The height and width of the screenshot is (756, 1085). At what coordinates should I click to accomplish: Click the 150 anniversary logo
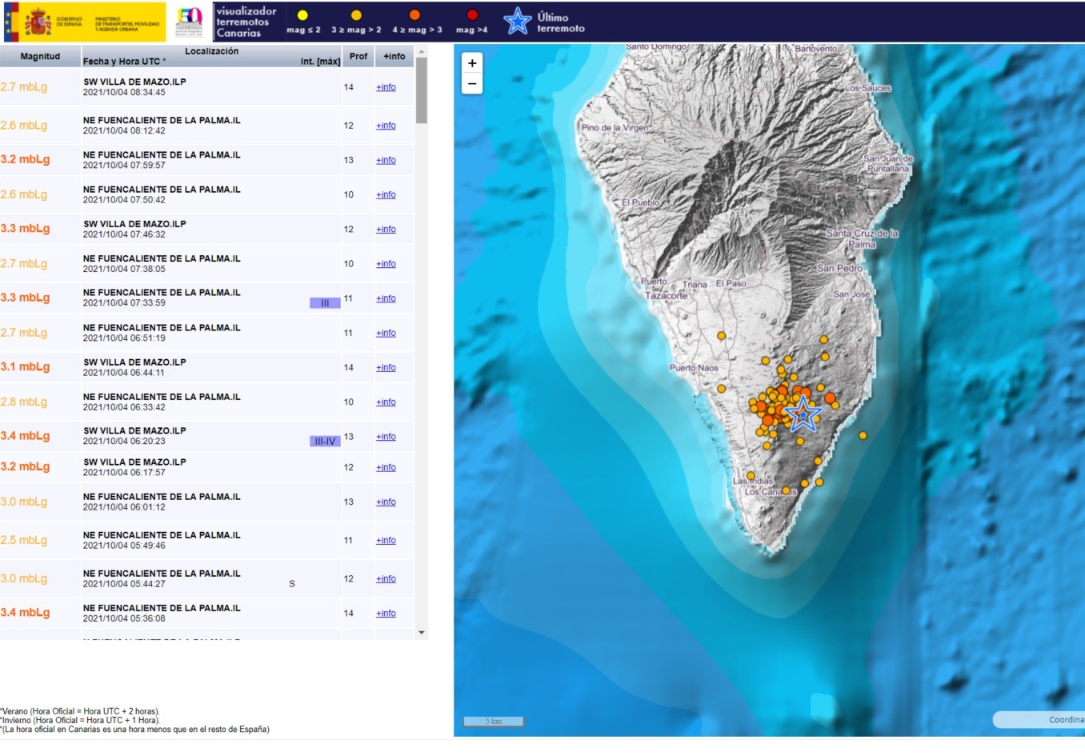pyautogui.click(x=190, y=22)
